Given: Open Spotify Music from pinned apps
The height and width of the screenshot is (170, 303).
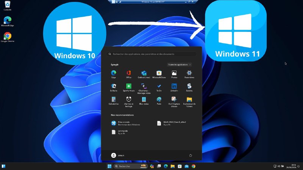Looking at the screenshot, I should pos(129,88).
